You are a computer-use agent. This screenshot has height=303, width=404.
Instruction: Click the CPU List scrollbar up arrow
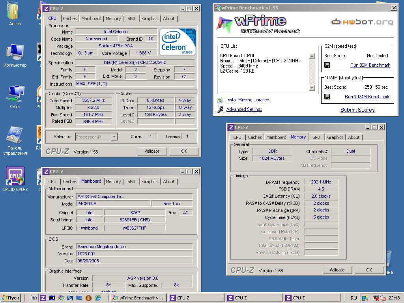pyautogui.click(x=312, y=56)
